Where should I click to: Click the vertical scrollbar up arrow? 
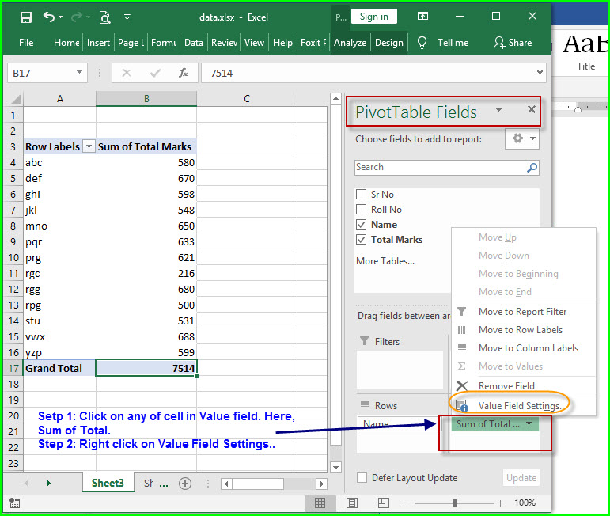[335, 99]
